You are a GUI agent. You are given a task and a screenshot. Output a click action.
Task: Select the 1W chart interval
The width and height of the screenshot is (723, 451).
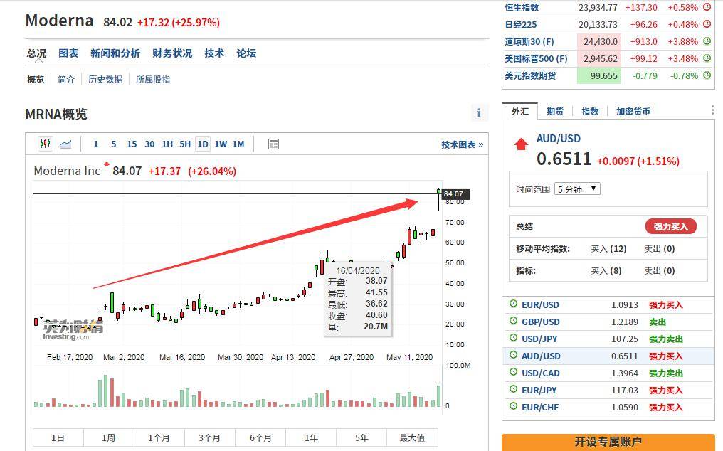221,144
